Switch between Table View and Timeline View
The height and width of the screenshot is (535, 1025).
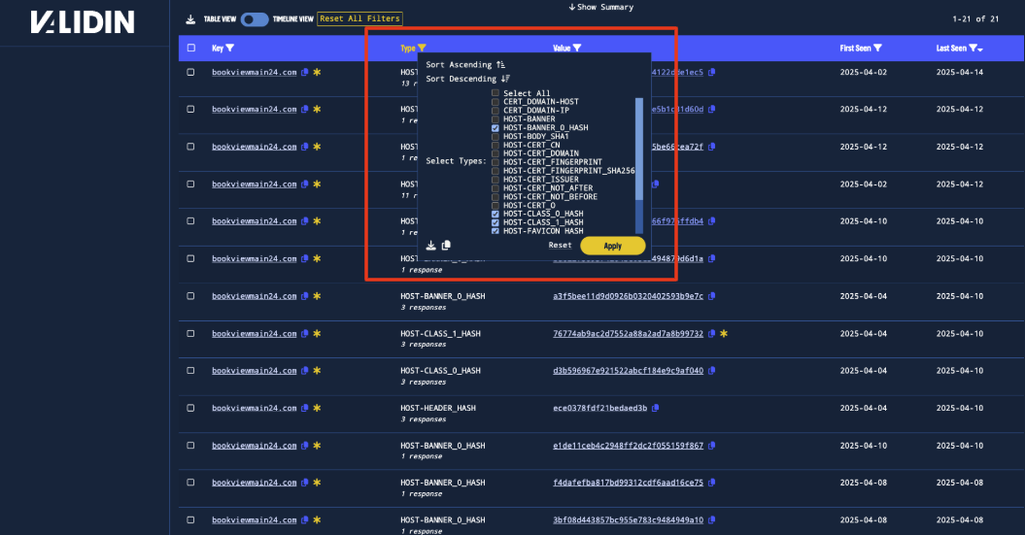pyautogui.click(x=255, y=19)
